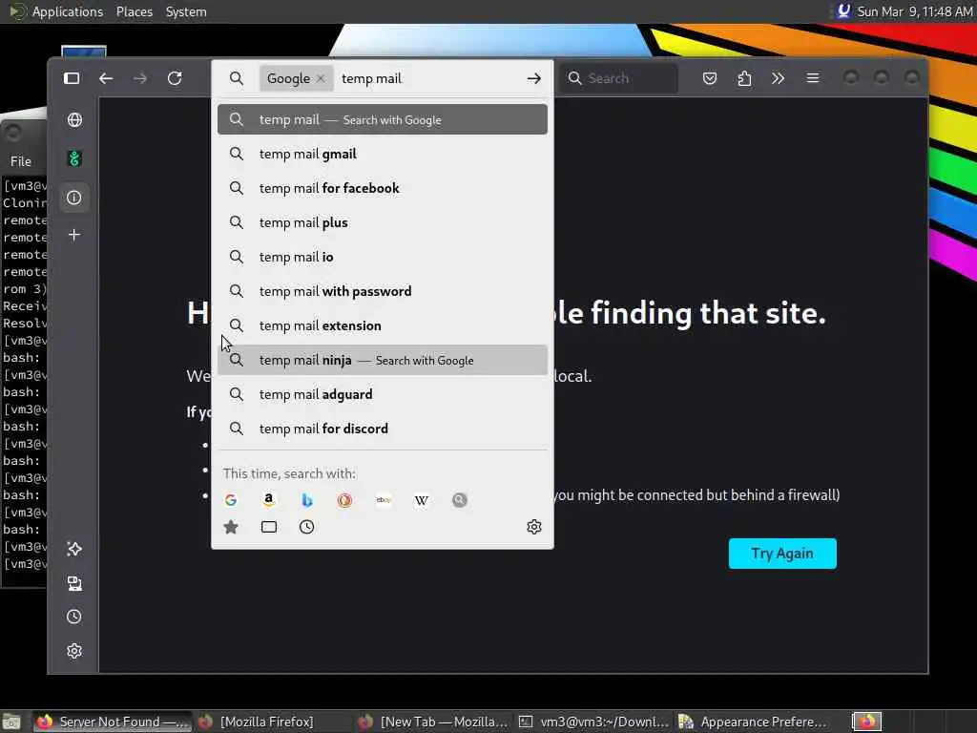Search this time with Google icon
Viewport: 977px width, 733px height.
tap(231, 500)
